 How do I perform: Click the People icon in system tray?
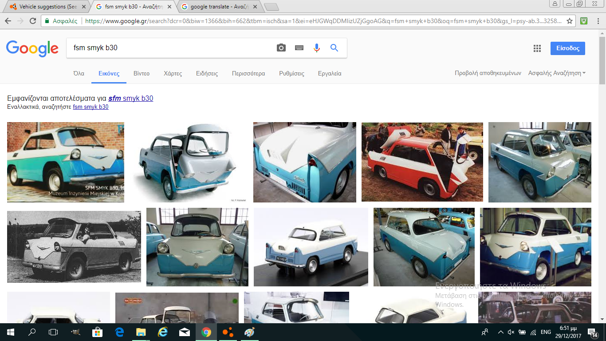pos(485,332)
